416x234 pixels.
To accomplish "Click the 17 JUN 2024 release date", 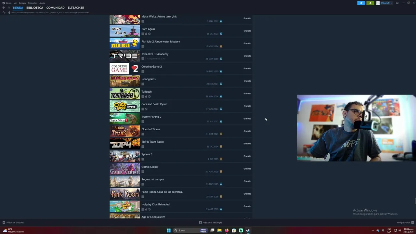I will (212, 109).
